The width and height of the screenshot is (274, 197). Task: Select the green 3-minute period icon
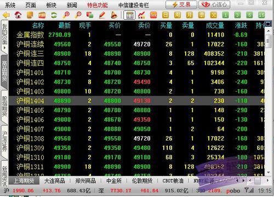(x=237, y=15)
